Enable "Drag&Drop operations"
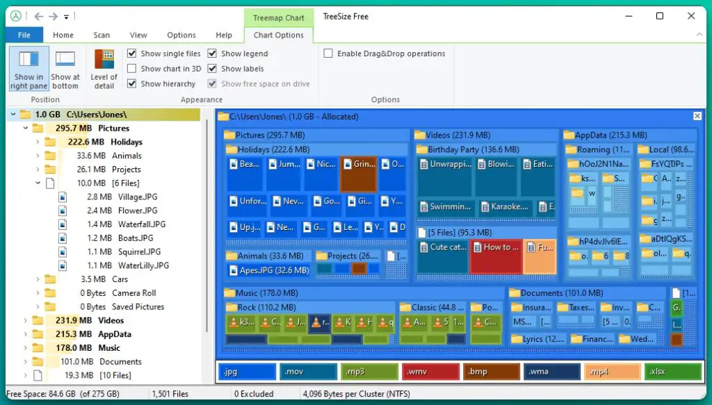Screen dimensions: 712x405 pyautogui.click(x=327, y=53)
